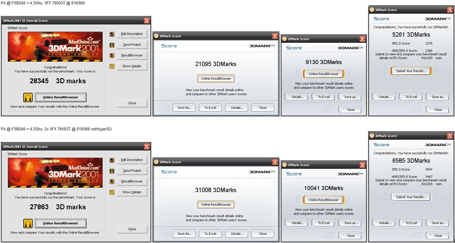
Task: Click the yellow Online ResultBrowser icon beside the 28345 score
Action: click(28, 97)
